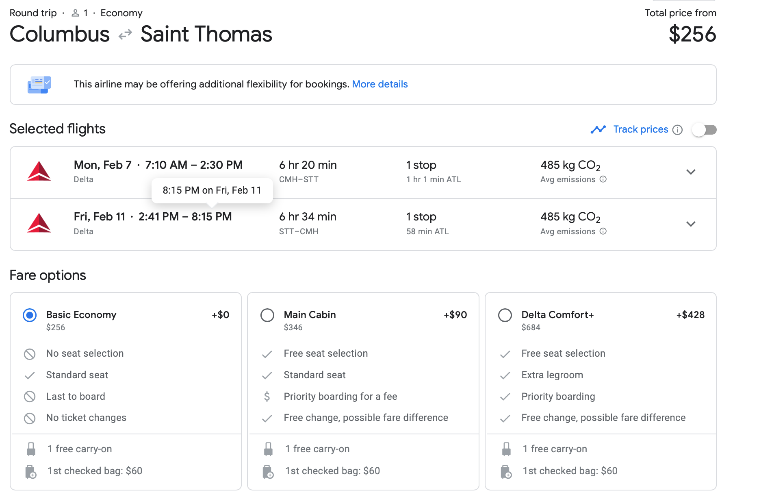
Task: Click carry-on bag icon in Main Cabin card
Action: click(x=268, y=449)
